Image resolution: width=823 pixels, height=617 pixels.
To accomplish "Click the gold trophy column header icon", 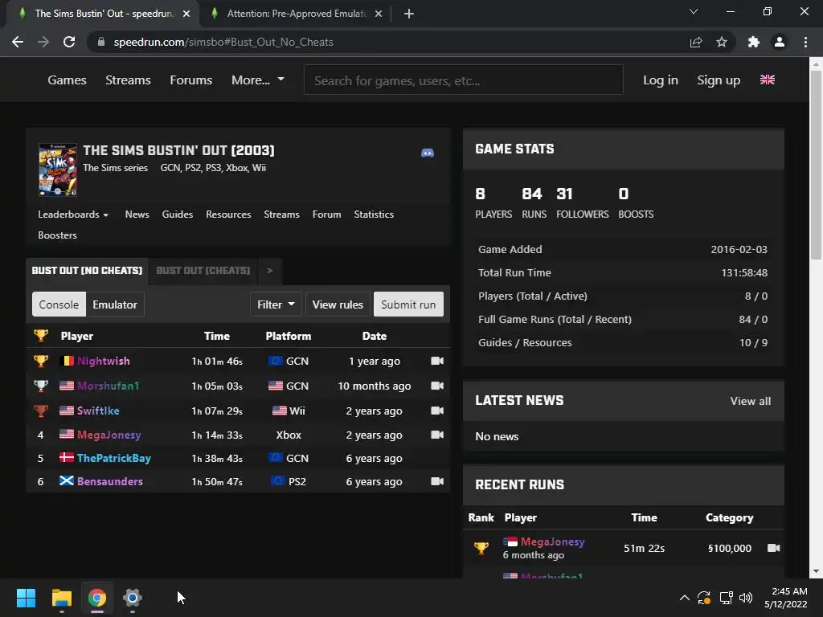I will coord(41,335).
